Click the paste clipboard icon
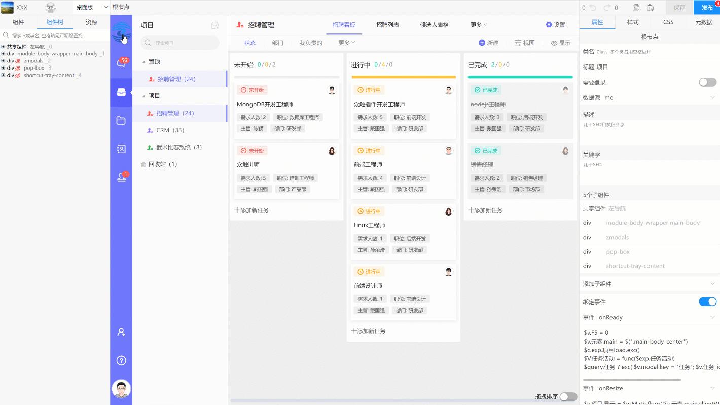Screen dimensions: 720x405 pyautogui.click(x=651, y=8)
